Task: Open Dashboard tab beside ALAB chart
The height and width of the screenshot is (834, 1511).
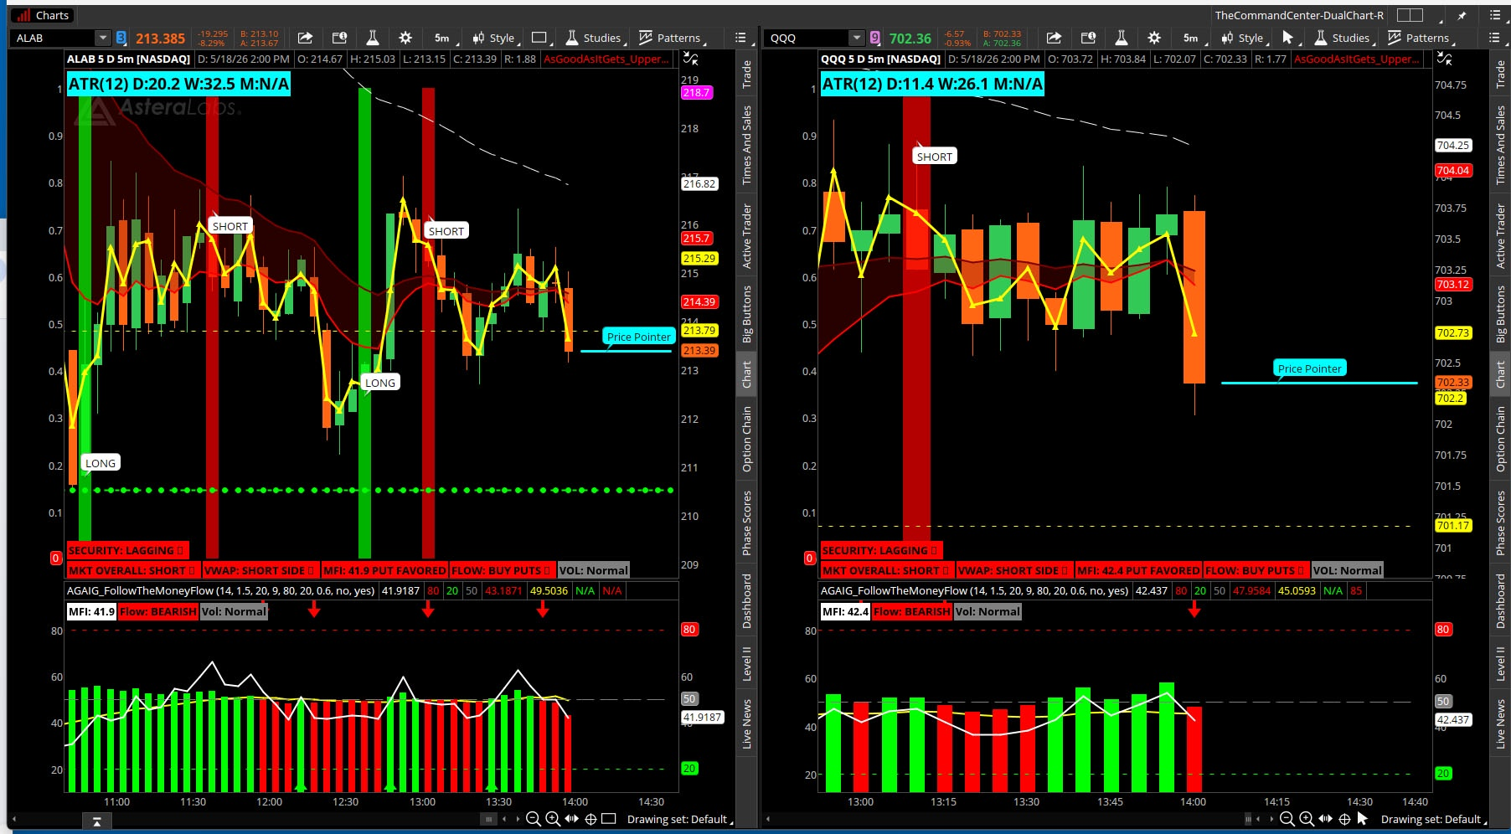Action: tap(746, 601)
